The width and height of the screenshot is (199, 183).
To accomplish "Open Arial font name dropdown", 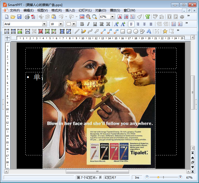I will click(x=44, y=24).
